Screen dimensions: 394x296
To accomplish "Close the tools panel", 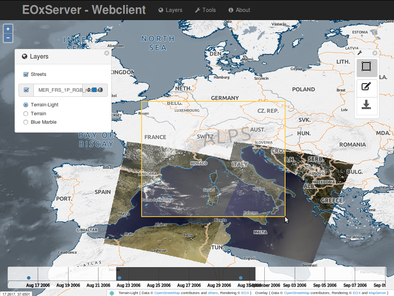I will click(x=375, y=53).
